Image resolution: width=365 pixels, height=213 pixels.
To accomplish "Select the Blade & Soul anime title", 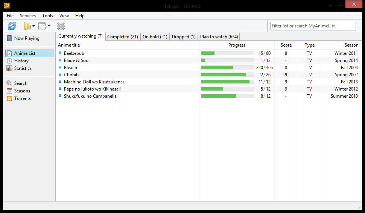I will point(77,60).
